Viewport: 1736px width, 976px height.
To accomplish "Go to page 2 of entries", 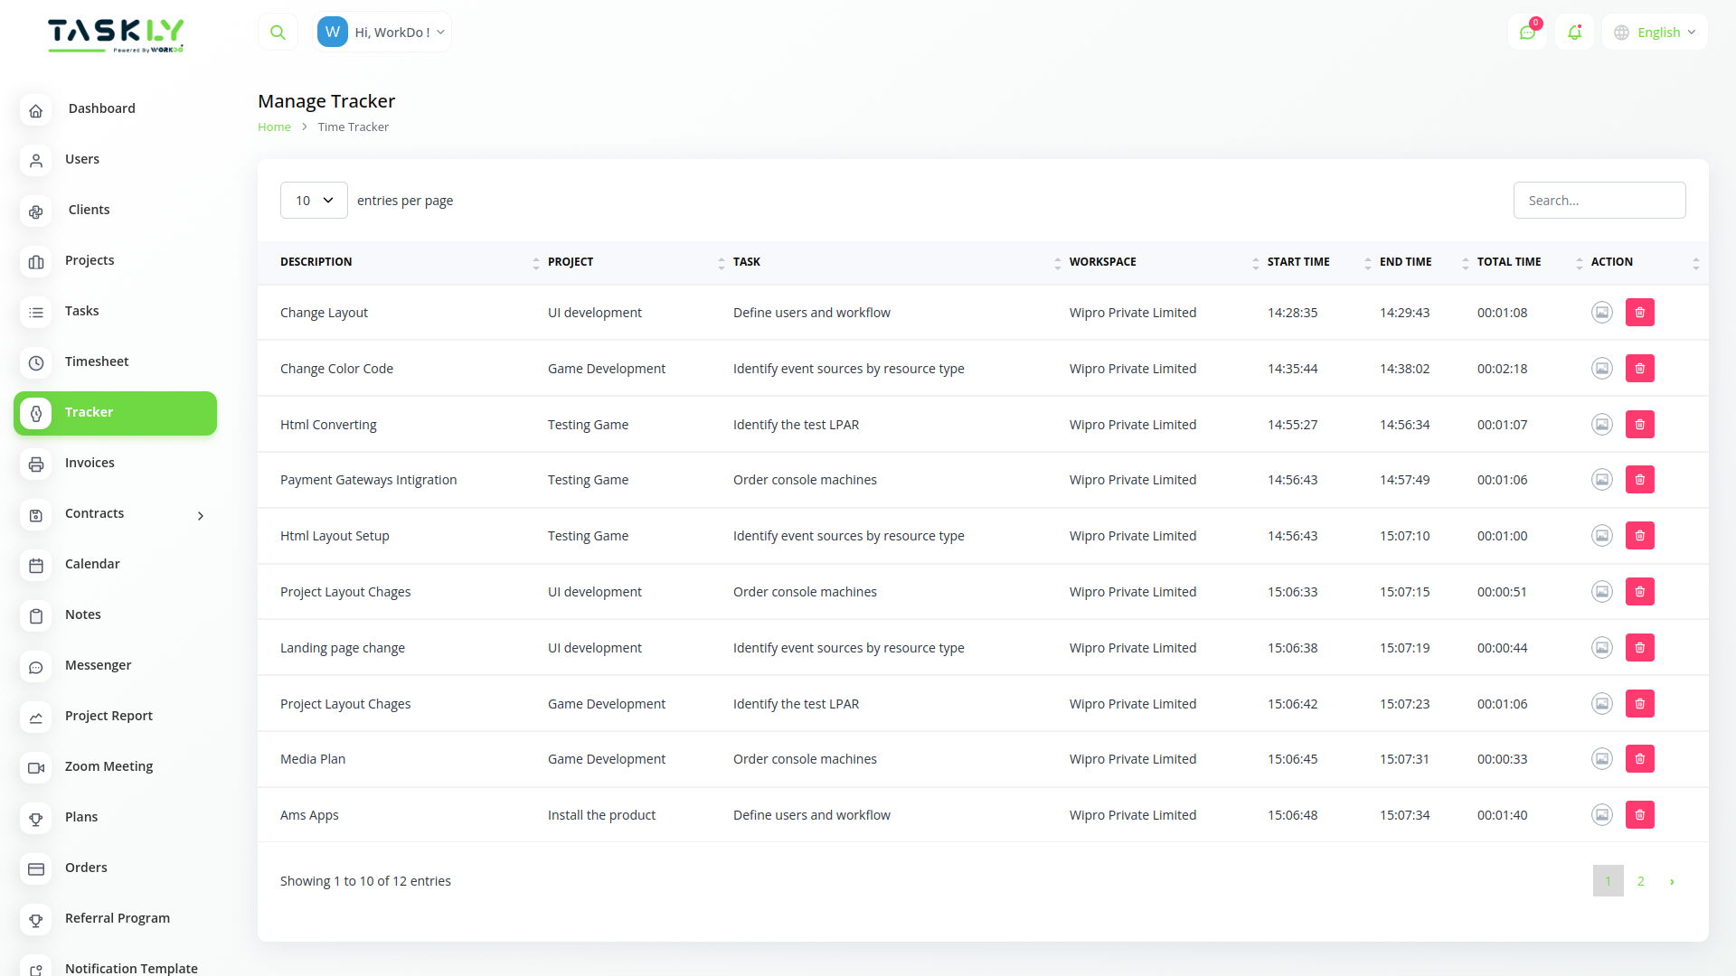I will point(1639,880).
